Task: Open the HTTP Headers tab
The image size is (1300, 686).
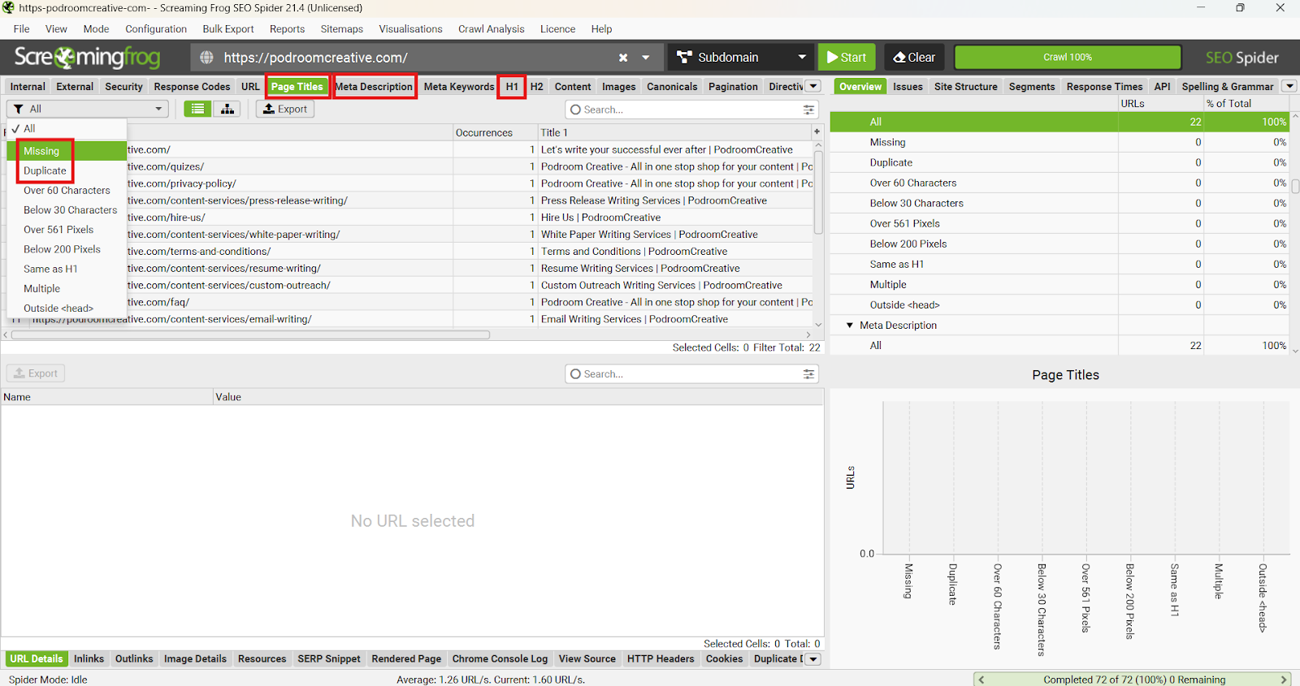Action: pos(661,659)
